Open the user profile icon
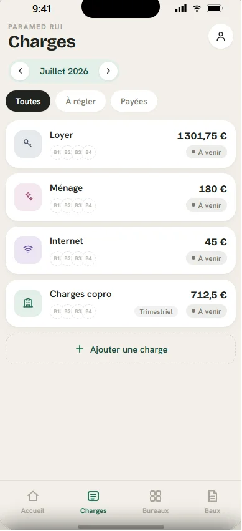242x531 pixels. click(221, 36)
